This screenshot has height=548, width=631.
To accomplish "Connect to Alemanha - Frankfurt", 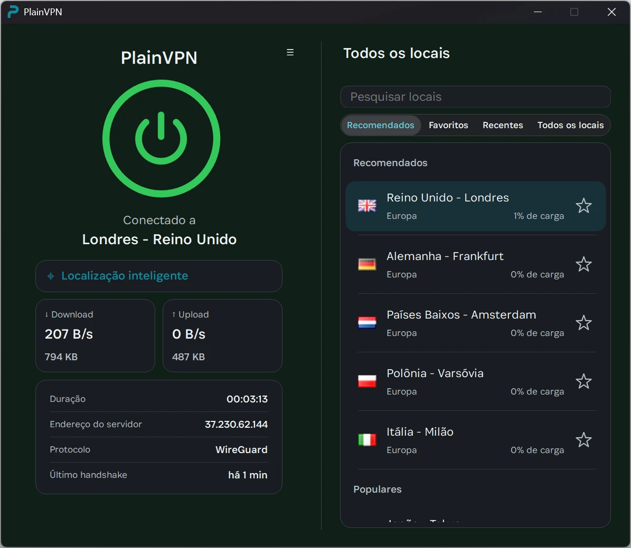I will pyautogui.click(x=475, y=264).
